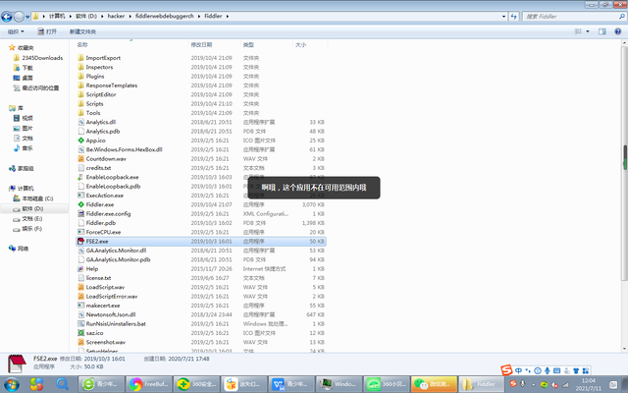Image resolution: width=628 pixels, height=393 pixels.
Task: Select the App.ico green diamond icon
Action: point(80,140)
